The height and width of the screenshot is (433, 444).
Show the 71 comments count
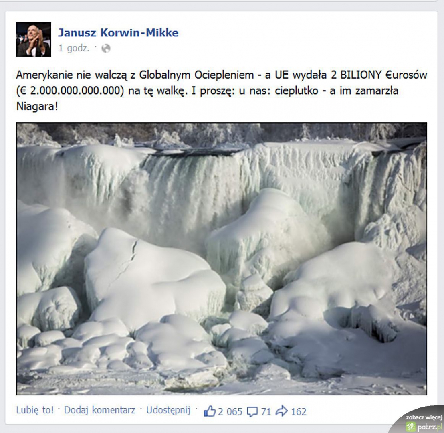coord(266,411)
